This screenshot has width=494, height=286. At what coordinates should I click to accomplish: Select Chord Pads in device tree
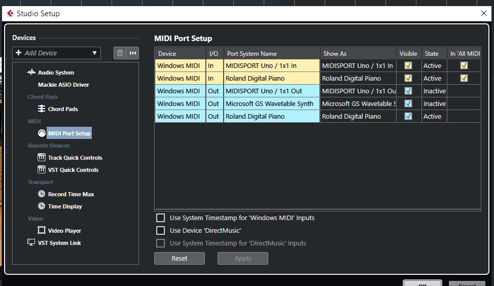coord(63,109)
